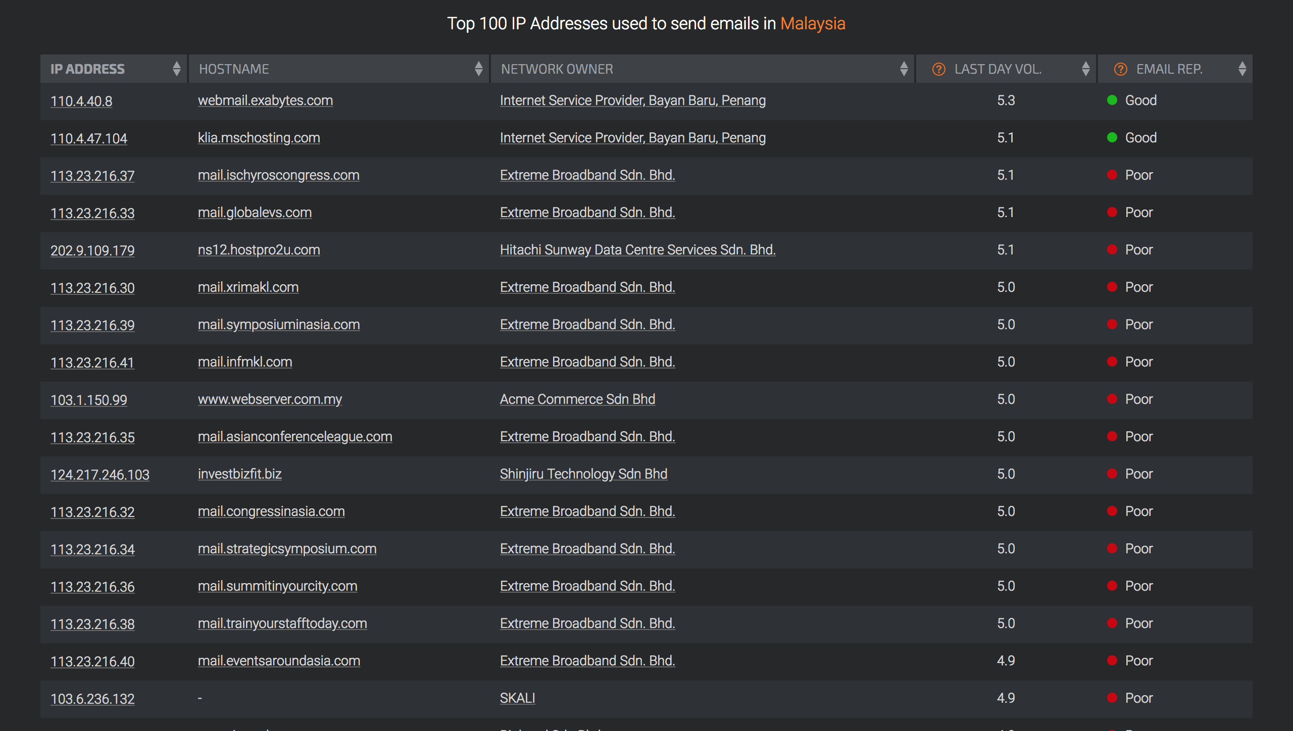The width and height of the screenshot is (1293, 731).
Task: Click the IP ADDRESS column header
Action: (114, 69)
